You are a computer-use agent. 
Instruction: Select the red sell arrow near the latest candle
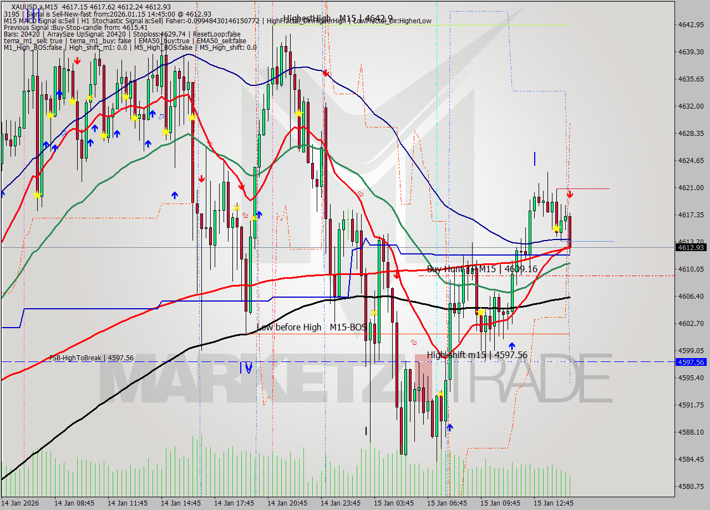[x=570, y=195]
